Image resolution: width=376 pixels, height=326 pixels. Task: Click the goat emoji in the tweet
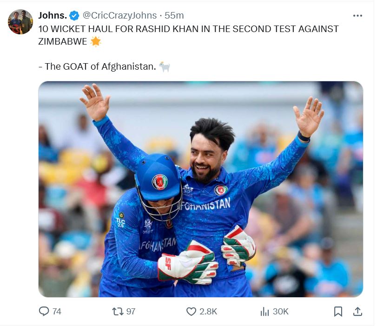pos(165,66)
